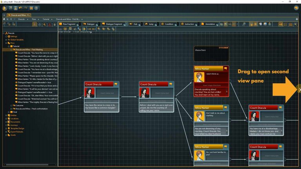Select the Cutscene item in navigator
This screenshot has height=169, width=301.
[19, 105]
